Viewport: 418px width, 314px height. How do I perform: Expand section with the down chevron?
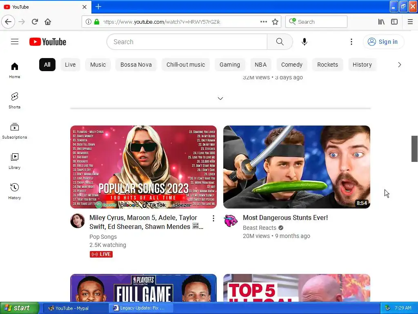point(220,99)
